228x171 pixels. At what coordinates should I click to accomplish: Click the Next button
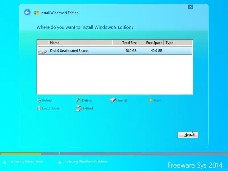(188, 135)
